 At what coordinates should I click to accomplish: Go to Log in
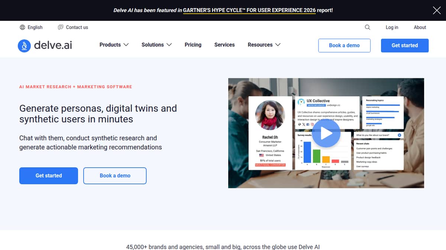pyautogui.click(x=392, y=27)
